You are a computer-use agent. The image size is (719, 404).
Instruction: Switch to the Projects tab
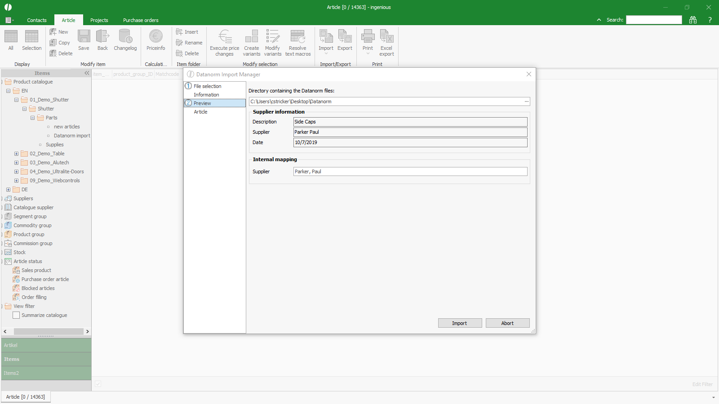[99, 20]
